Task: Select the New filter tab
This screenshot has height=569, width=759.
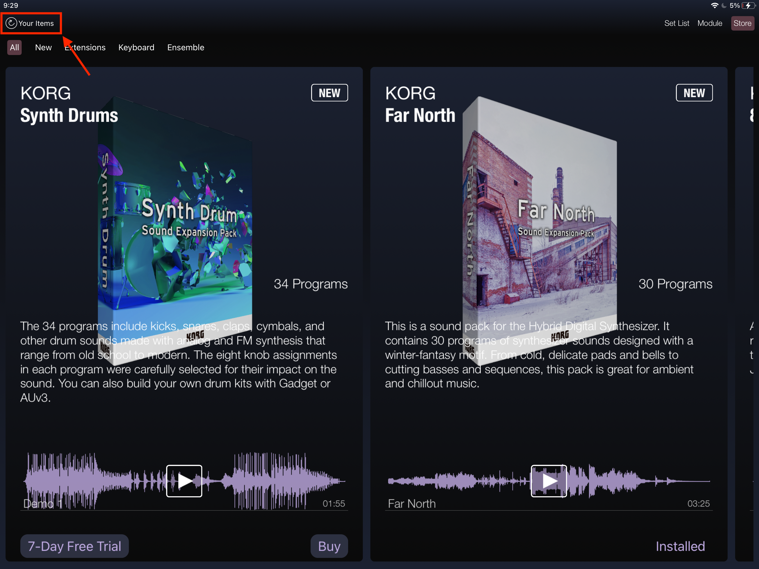Action: click(x=43, y=47)
